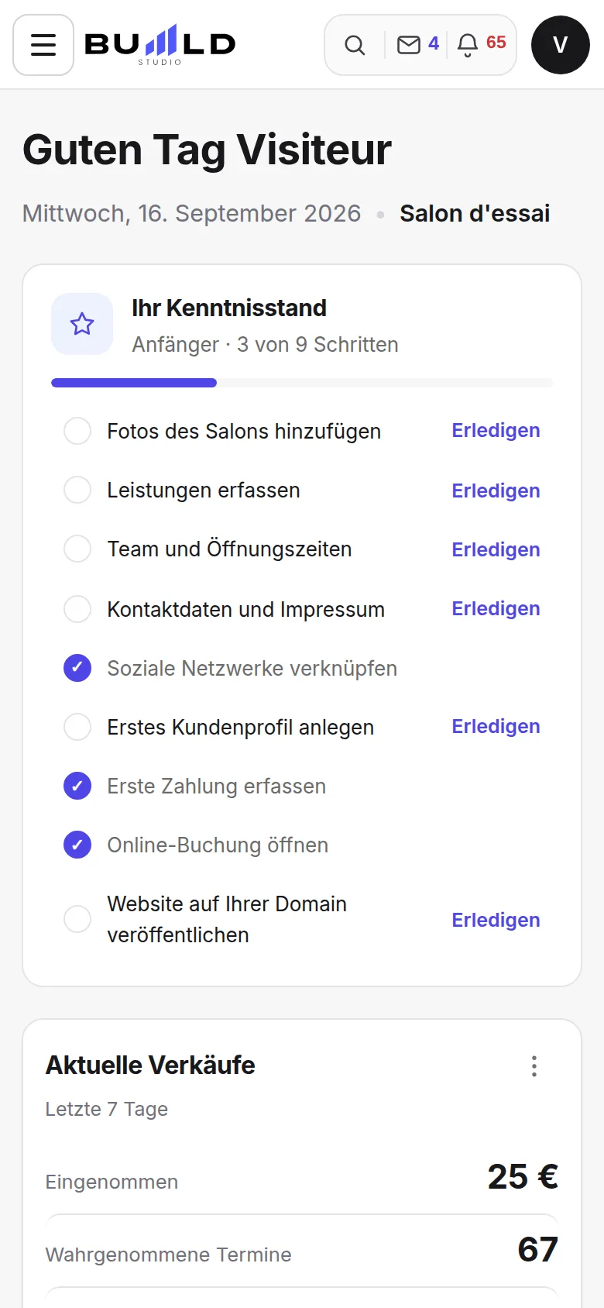This screenshot has width=604, height=1308.
Task: Click Erledigen for Team und Öffnungszeiten
Action: pos(496,549)
